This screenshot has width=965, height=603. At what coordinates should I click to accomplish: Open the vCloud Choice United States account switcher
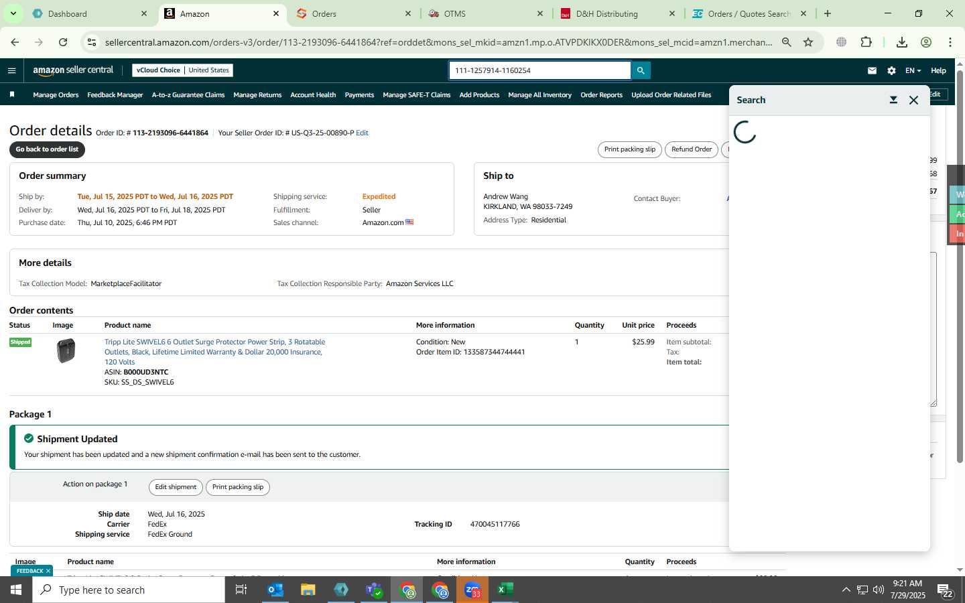tap(182, 70)
